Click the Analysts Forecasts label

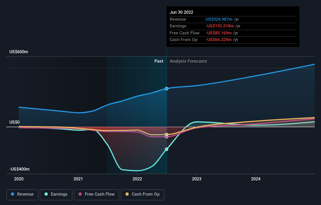188,61
